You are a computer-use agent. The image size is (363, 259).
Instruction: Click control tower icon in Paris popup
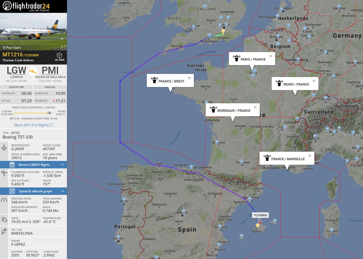pyautogui.click(x=236, y=59)
